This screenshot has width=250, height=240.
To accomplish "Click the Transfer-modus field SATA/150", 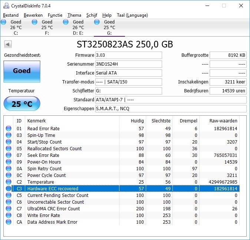I will click(128, 82).
